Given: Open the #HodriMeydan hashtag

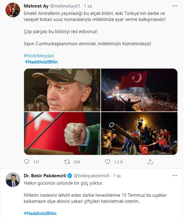Looking at the screenshot, I should coord(39,56).
